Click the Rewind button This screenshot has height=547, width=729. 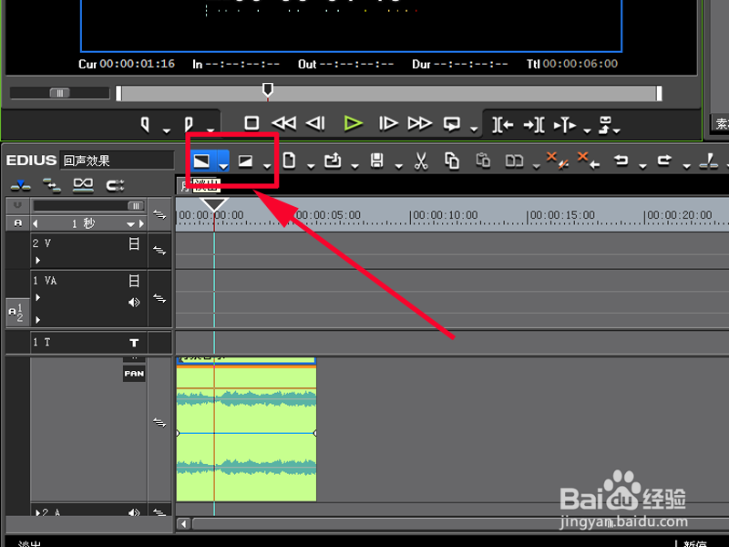tap(284, 123)
